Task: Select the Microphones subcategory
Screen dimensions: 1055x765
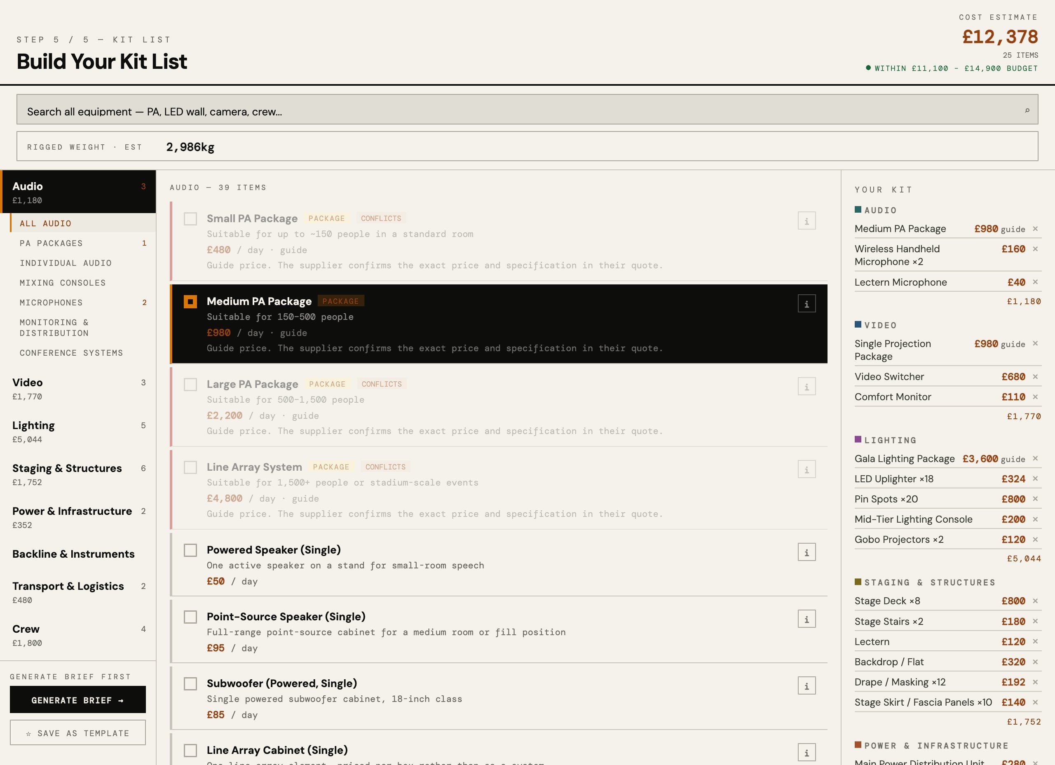Action: point(83,303)
